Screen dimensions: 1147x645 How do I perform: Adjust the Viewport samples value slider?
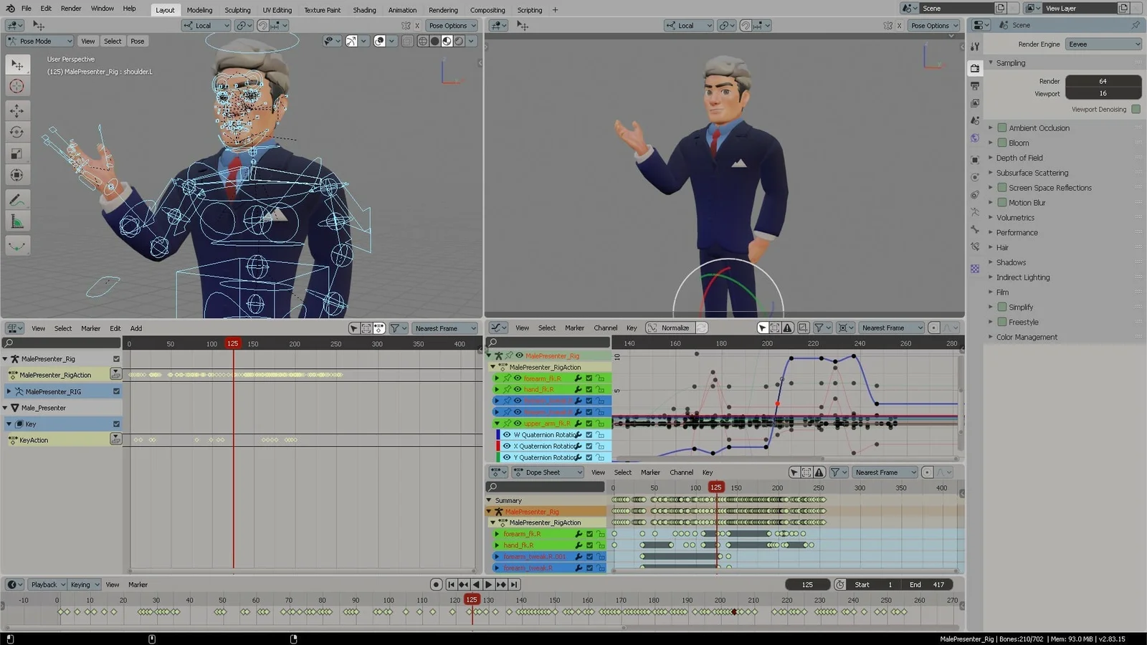tap(1103, 93)
